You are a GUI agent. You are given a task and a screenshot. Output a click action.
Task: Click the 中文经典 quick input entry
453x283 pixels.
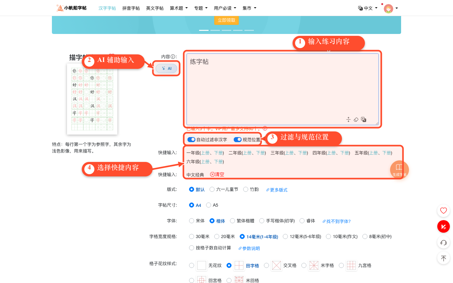click(195, 175)
